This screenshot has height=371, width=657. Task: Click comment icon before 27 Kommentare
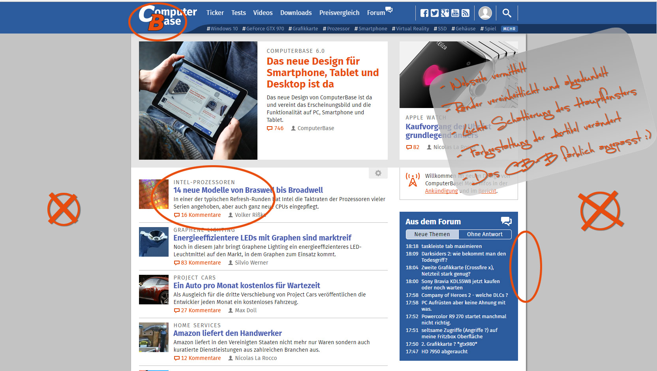click(x=177, y=311)
